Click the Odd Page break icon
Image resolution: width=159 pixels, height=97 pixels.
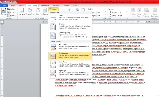coord(53,73)
